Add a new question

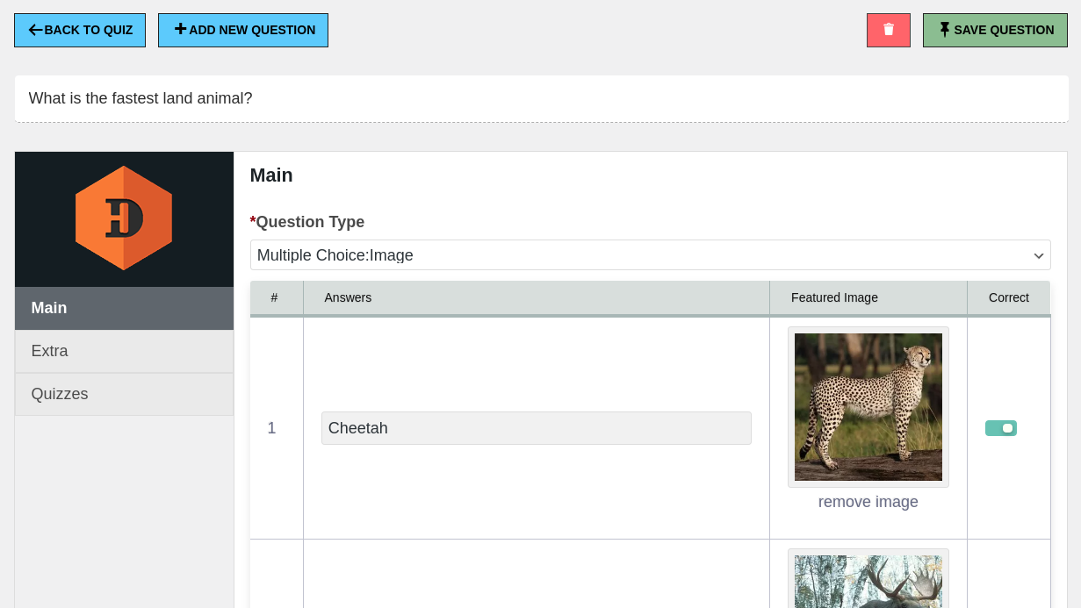pyautogui.click(x=243, y=30)
